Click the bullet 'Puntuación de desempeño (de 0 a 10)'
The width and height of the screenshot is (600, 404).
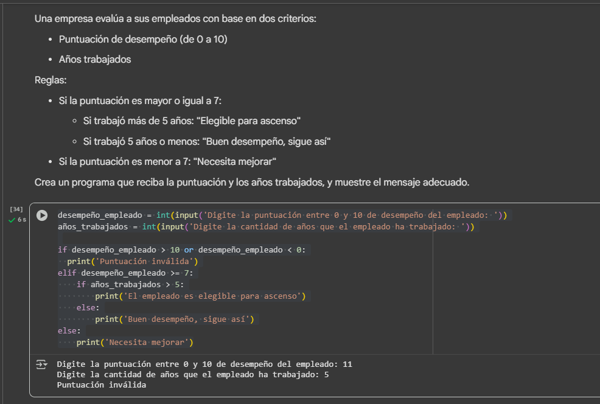pyautogui.click(x=143, y=40)
